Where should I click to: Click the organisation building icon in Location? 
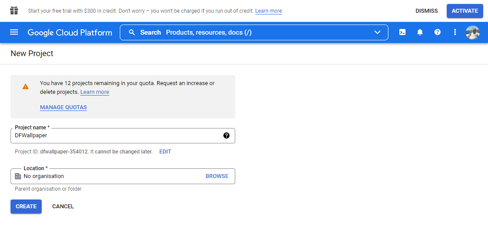click(x=18, y=176)
